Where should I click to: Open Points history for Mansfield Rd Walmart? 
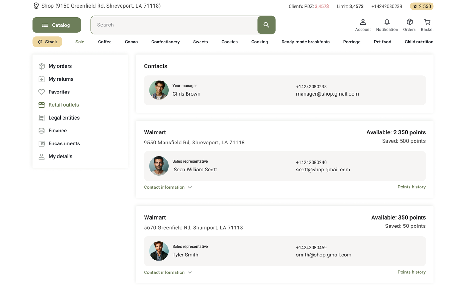click(x=411, y=187)
